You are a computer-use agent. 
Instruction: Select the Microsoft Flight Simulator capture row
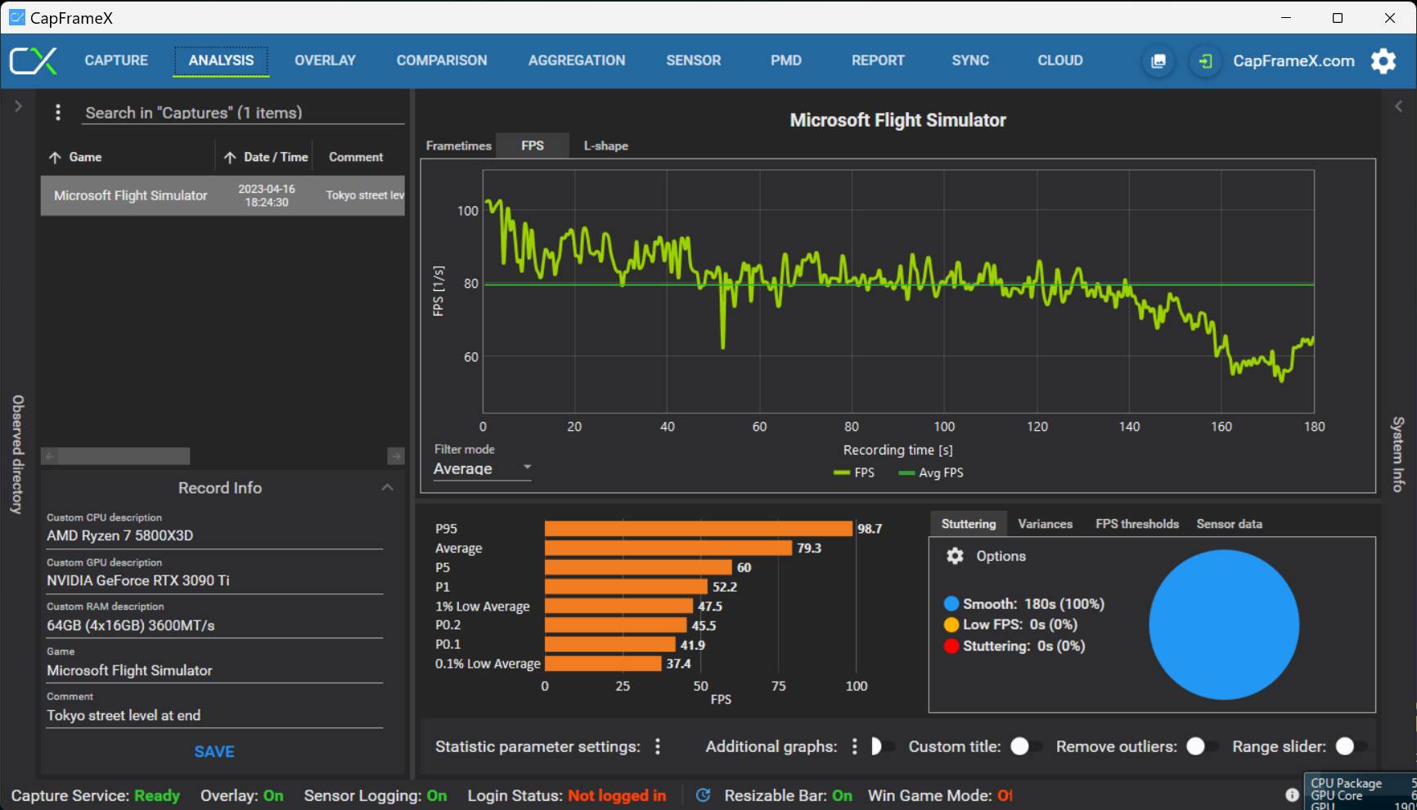(x=223, y=195)
